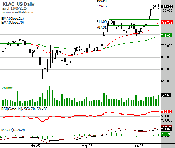Screen dimensions: 175x148
Task: Click the 850,000 price axis label
Action: click(167, 10)
